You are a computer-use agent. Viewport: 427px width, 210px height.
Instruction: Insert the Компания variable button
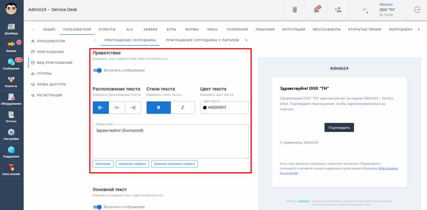click(x=103, y=164)
